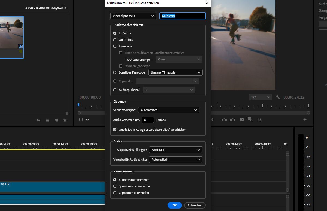
Task: Click the Extract icon in Program Monitor
Action: (233, 119)
